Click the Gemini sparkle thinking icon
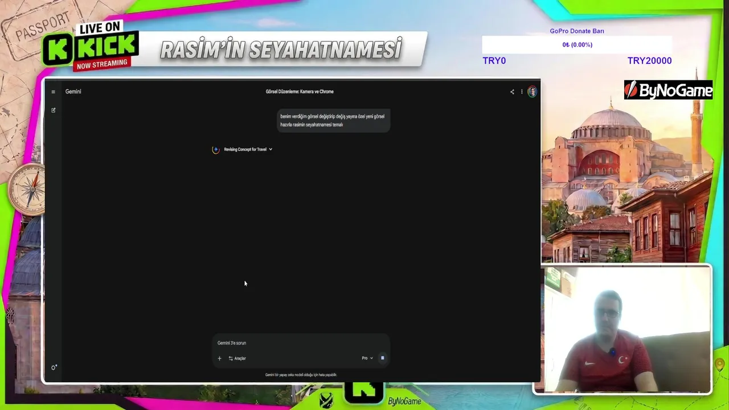The image size is (729, 410). tap(216, 150)
